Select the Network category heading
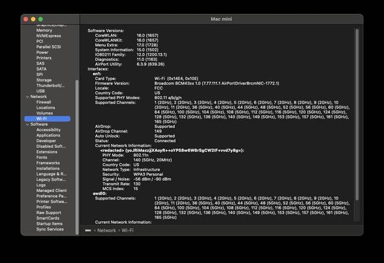Screen dimensions: 384x263 [x=38, y=97]
